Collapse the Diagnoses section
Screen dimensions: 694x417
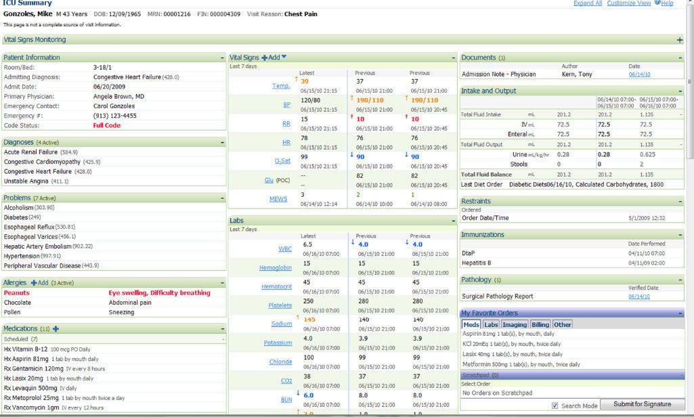click(x=222, y=143)
